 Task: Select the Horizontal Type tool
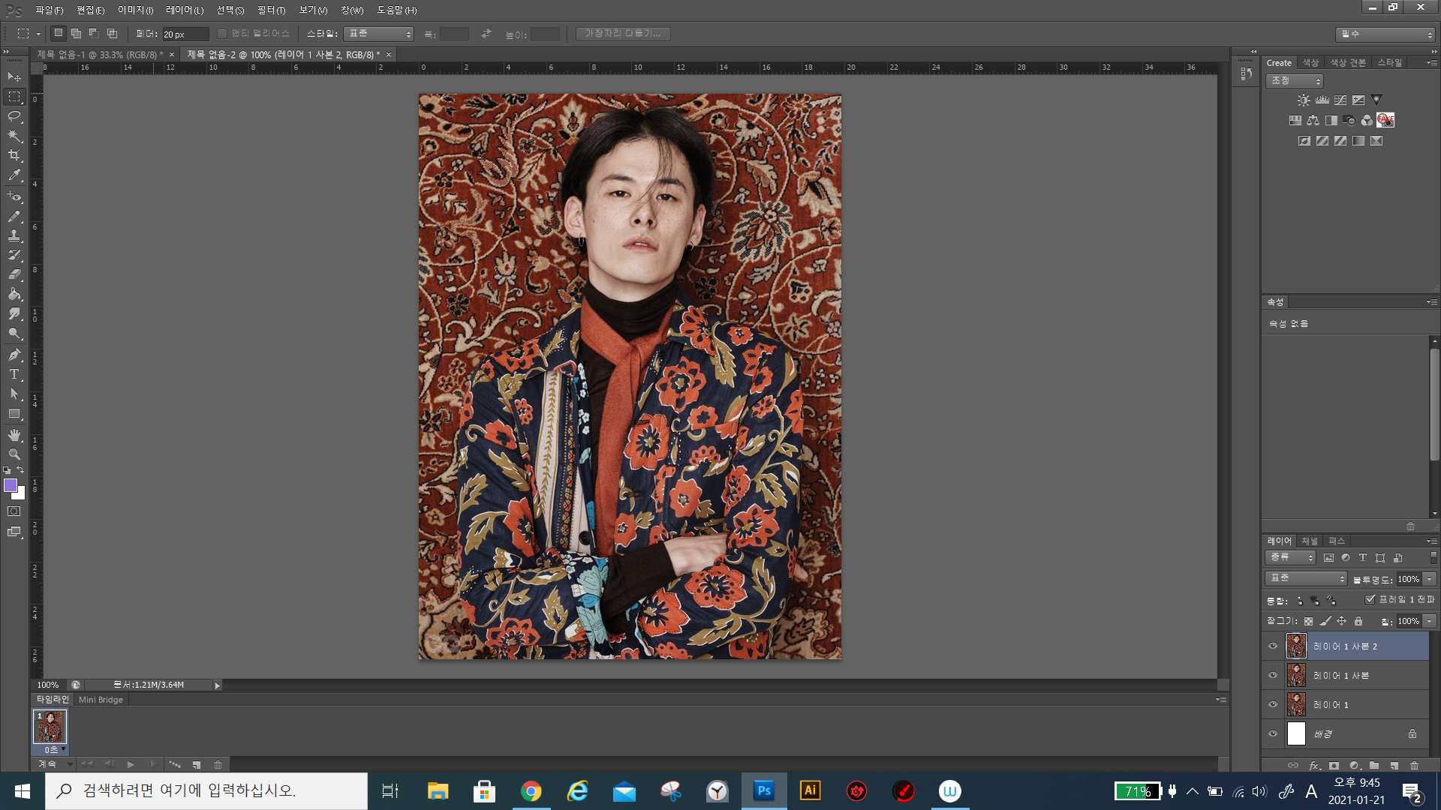coord(14,374)
